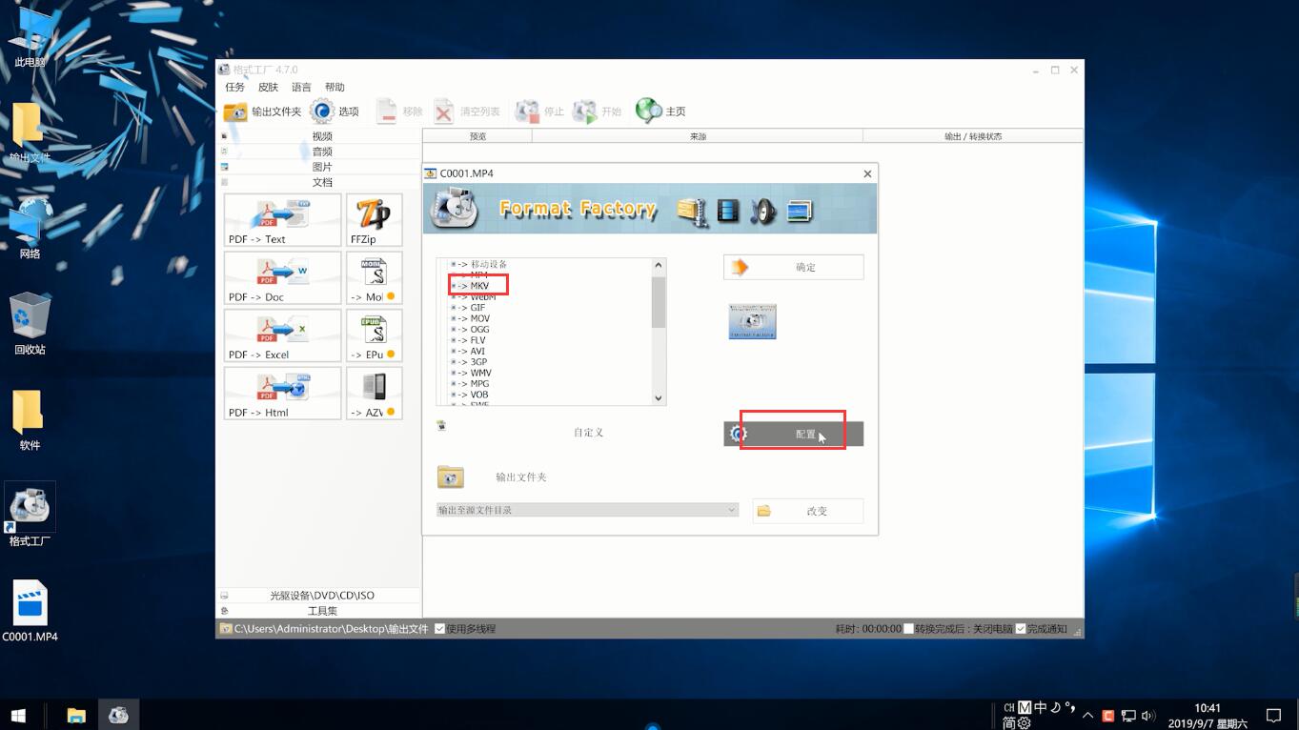Image resolution: width=1299 pixels, height=730 pixels.
Task: Click the gear icon on 配置 button
Action: click(x=739, y=435)
